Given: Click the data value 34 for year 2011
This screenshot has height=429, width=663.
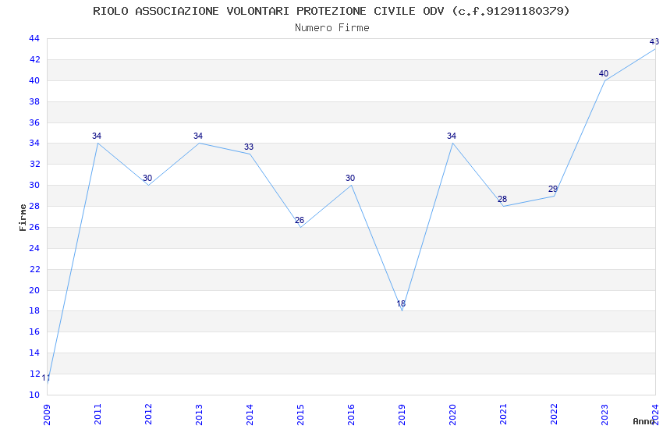Looking at the screenshot, I should coord(97,136).
